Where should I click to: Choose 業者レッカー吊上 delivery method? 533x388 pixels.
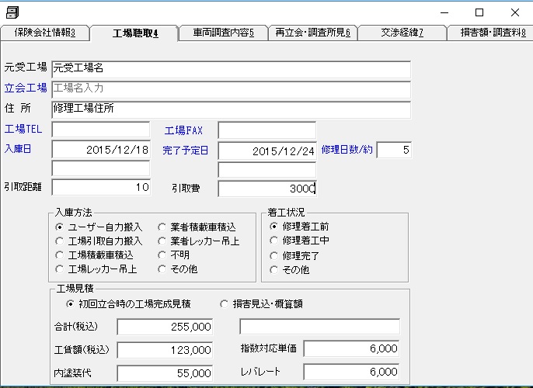162,241
